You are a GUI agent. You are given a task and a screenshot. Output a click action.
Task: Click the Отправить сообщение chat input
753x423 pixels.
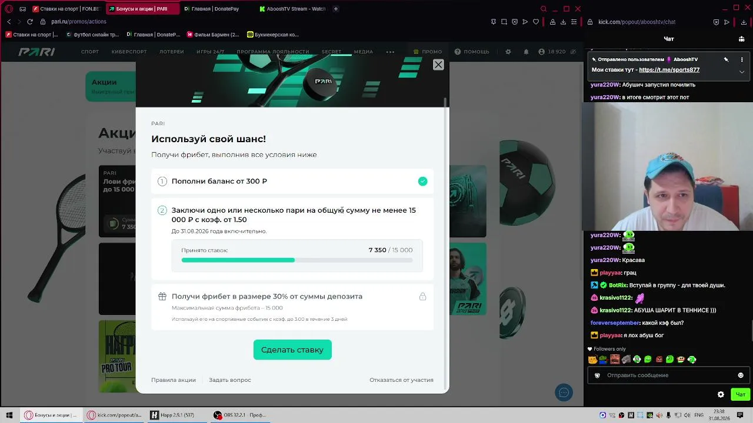(668, 375)
